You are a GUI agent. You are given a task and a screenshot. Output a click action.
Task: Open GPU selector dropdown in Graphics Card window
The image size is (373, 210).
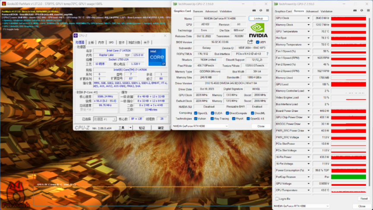coord(200,126)
